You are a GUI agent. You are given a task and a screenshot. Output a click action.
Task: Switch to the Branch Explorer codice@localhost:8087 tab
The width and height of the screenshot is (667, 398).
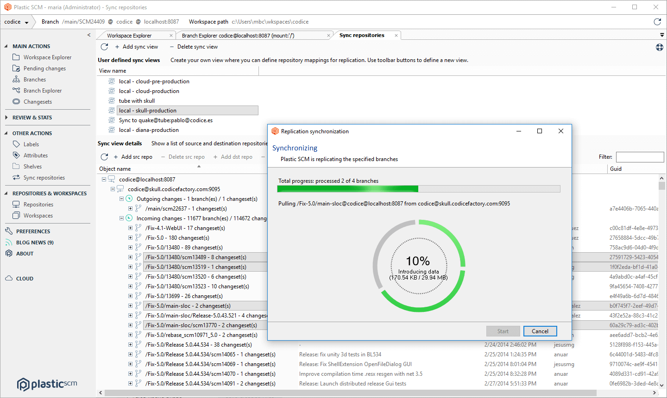click(x=238, y=36)
